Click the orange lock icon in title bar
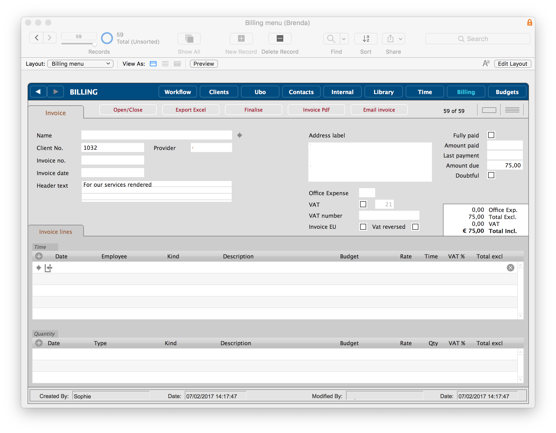556x433 pixels. coord(530,23)
